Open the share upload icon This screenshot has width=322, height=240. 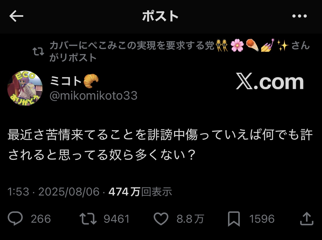(x=307, y=218)
